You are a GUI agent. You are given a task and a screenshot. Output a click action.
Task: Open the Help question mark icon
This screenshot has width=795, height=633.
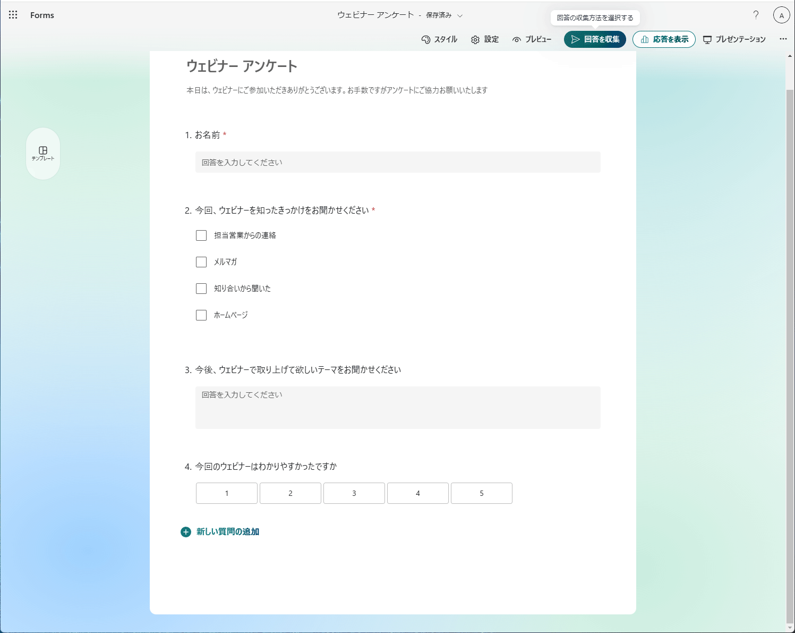pyautogui.click(x=756, y=15)
